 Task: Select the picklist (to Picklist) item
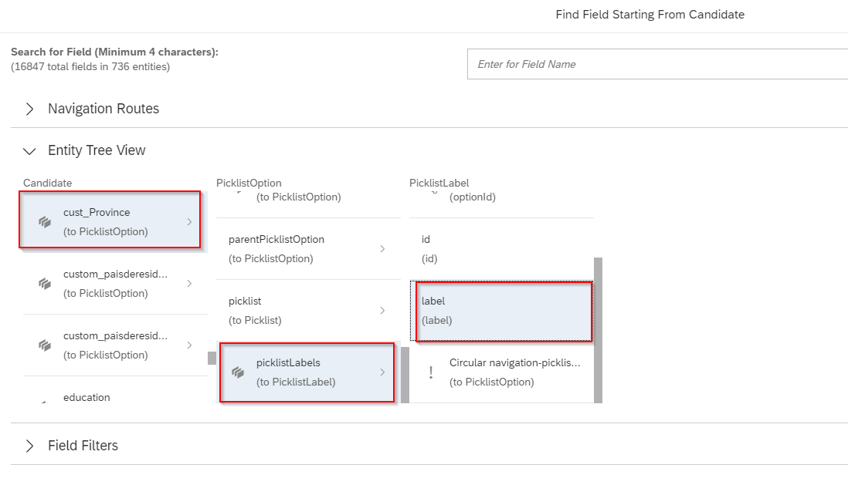(x=308, y=311)
